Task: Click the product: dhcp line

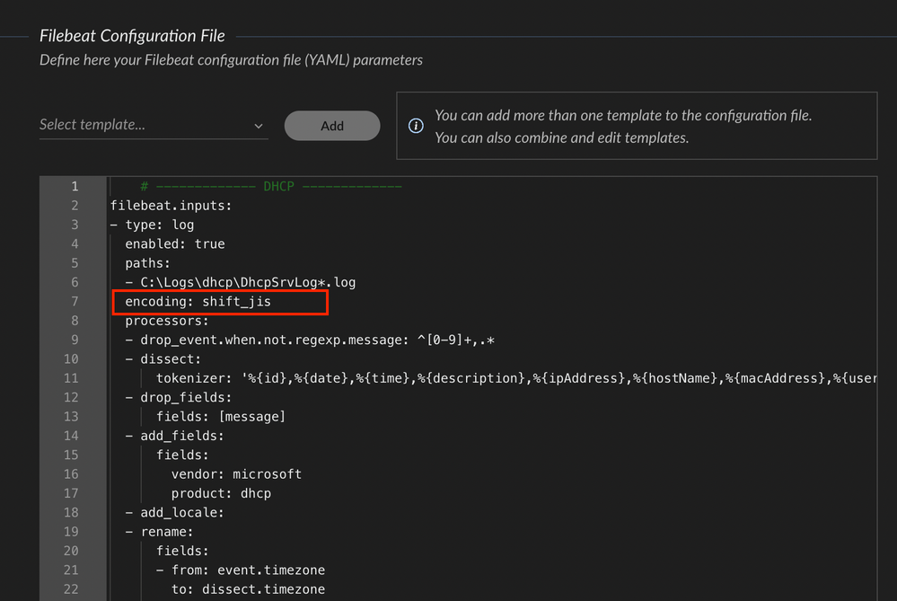Action: [221, 493]
